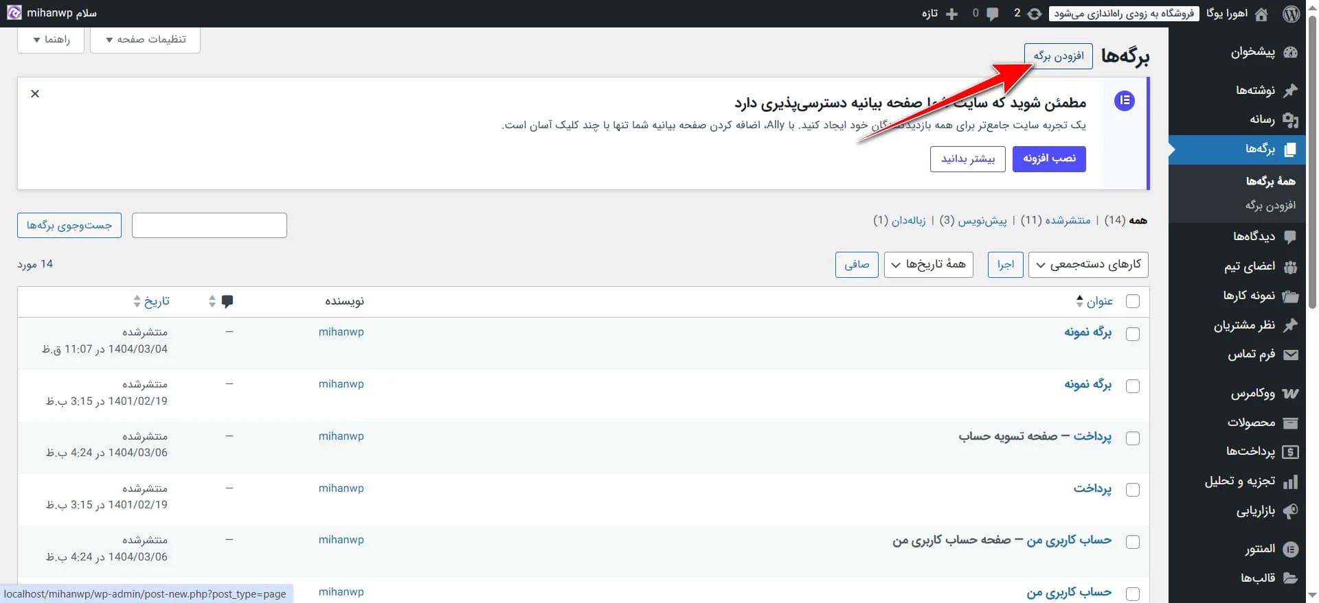Open the المنتور Elementor sidebar icon
Viewport: 1319px width, 603px height.
click(x=1290, y=549)
